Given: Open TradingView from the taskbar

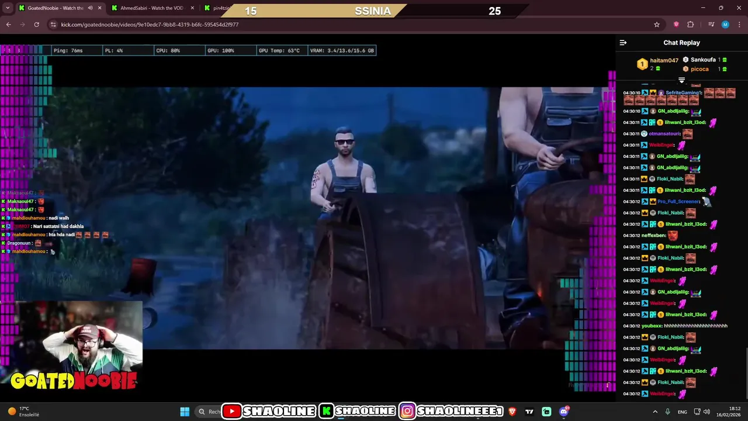Looking at the screenshot, I should coord(529,412).
